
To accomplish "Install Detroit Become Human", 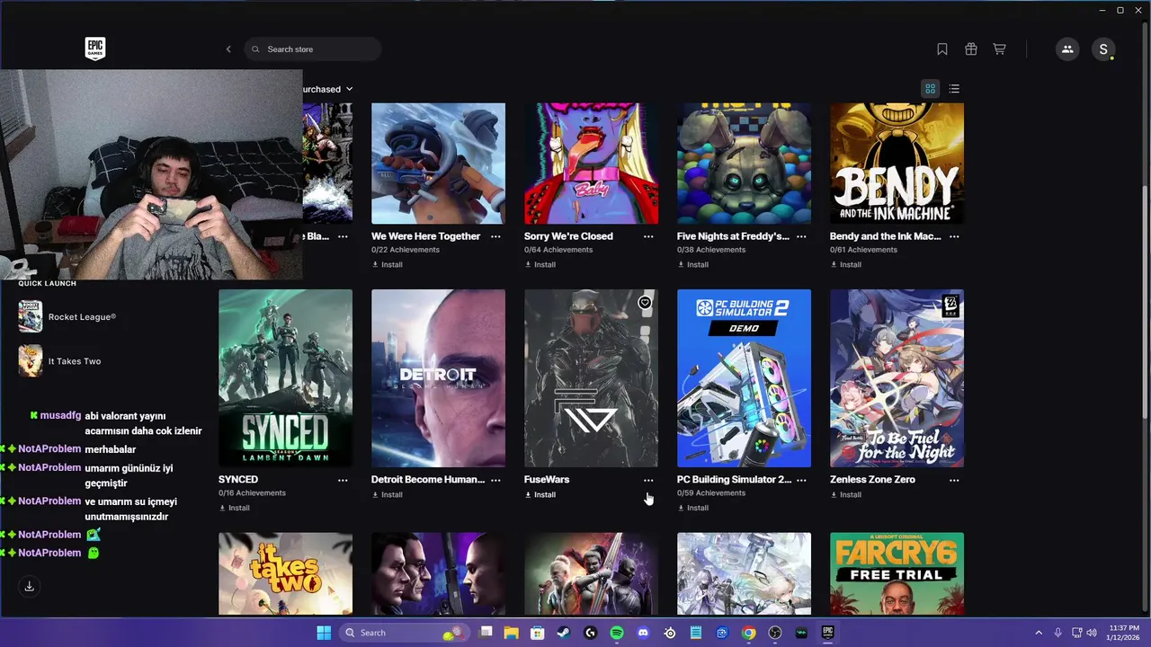I will pyautogui.click(x=388, y=494).
